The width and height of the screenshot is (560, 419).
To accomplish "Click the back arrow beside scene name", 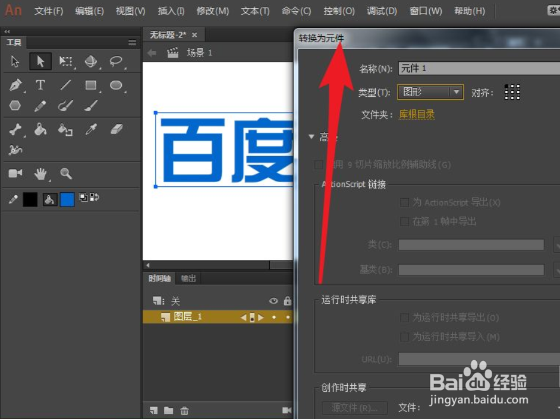I will [x=152, y=53].
